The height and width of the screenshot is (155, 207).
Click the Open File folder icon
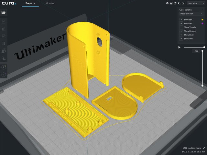click(4, 13)
